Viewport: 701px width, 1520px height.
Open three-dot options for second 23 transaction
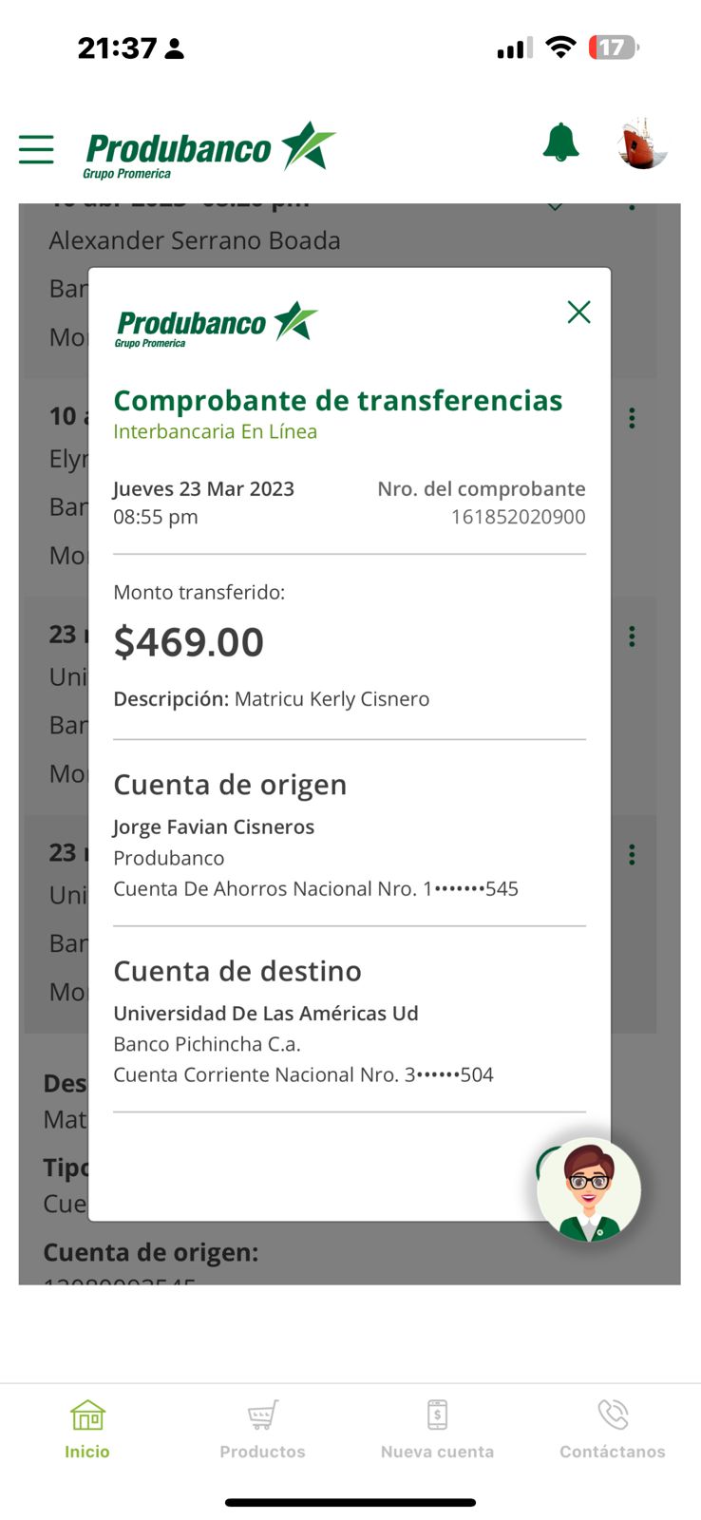coord(632,855)
